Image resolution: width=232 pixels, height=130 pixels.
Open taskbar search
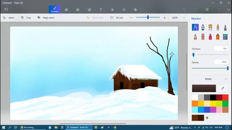pos(10,127)
